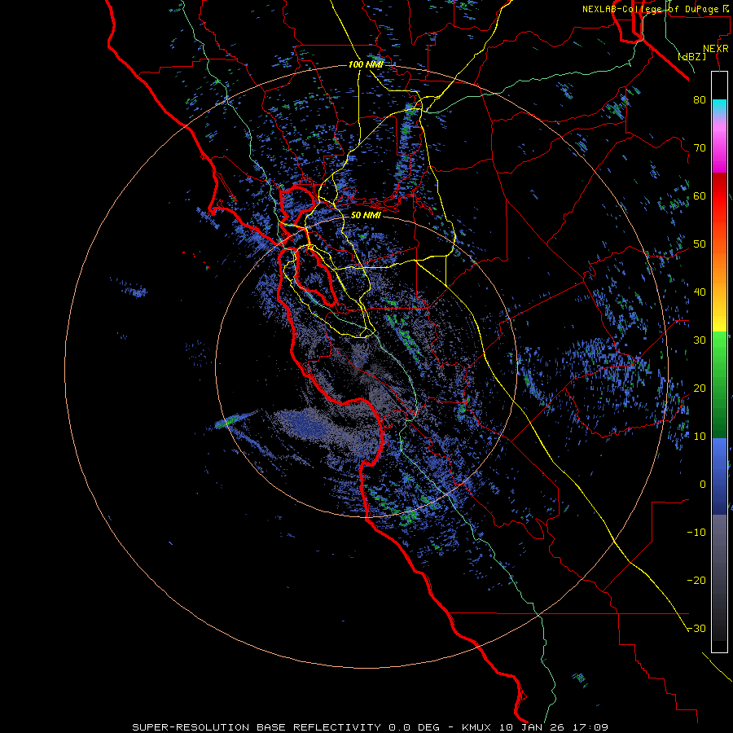Viewport: 733px width, 733px height.
Task: Click the '30' value on the dBZ scale
Action: click(700, 340)
